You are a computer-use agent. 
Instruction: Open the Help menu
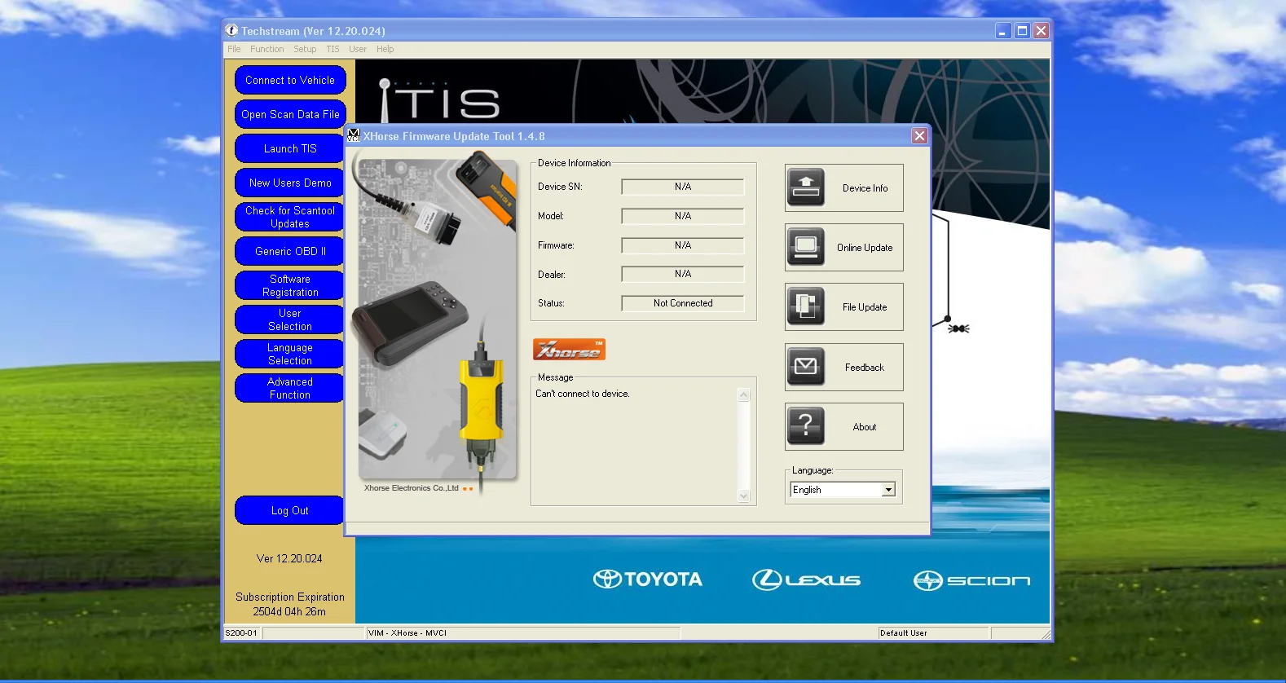(385, 49)
